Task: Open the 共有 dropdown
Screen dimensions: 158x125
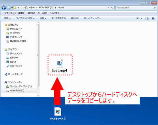Action: (43, 18)
